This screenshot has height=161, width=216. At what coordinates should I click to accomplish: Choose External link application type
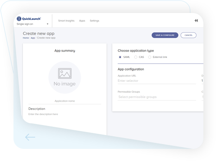tap(150, 57)
